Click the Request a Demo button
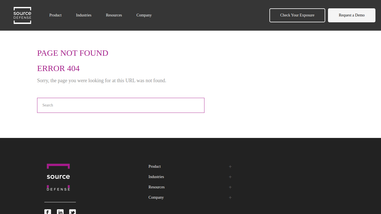The height and width of the screenshot is (214, 381). pyautogui.click(x=352, y=15)
